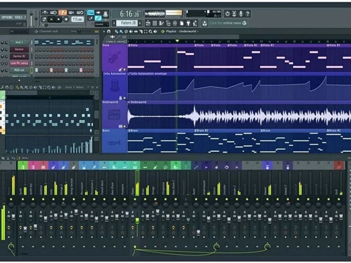Image resolution: width=351 pixels, height=263 pixels.
Task: Select pink mixer track 2
Action: click(33, 165)
